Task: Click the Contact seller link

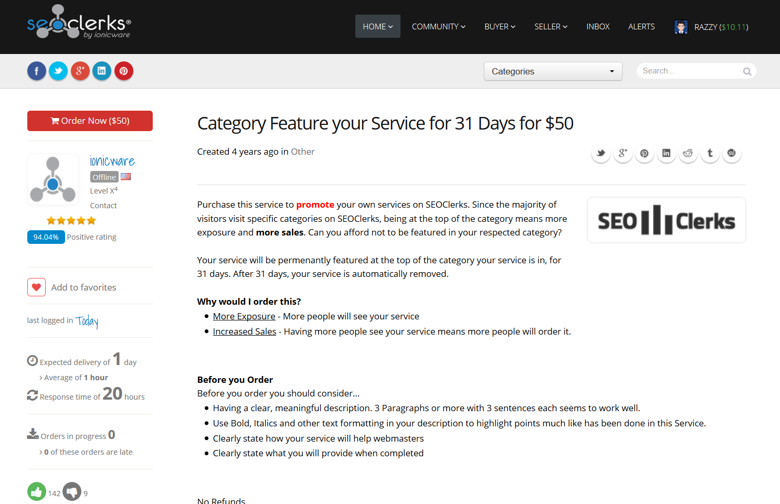Action: tap(103, 206)
